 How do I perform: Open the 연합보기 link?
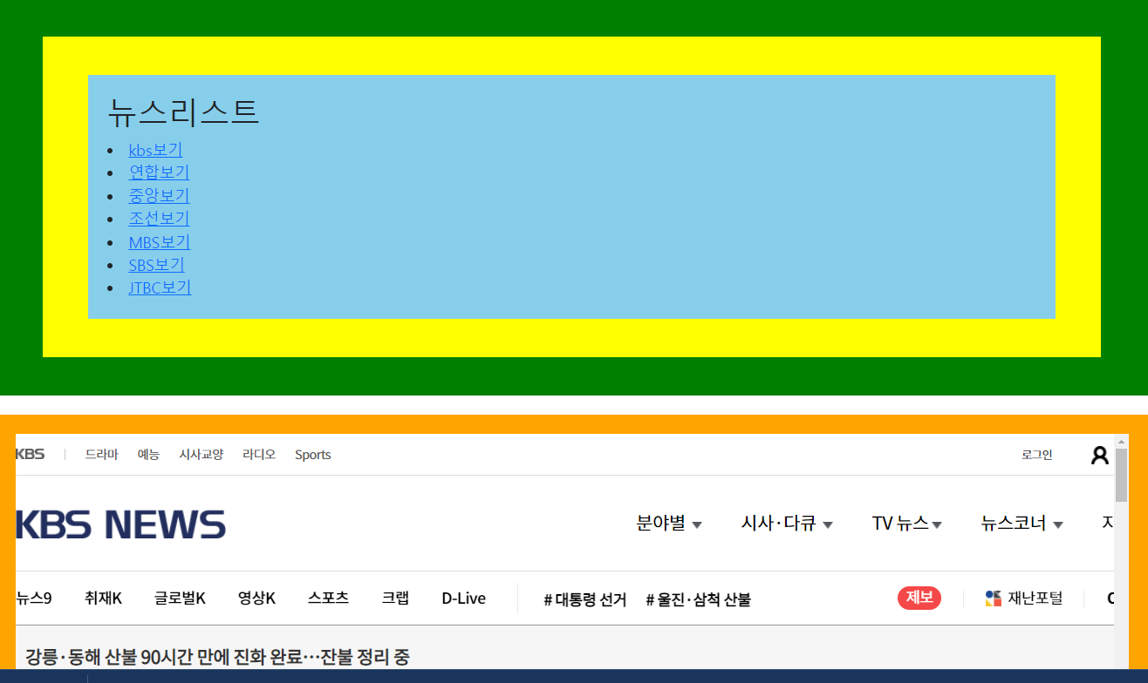coord(159,172)
